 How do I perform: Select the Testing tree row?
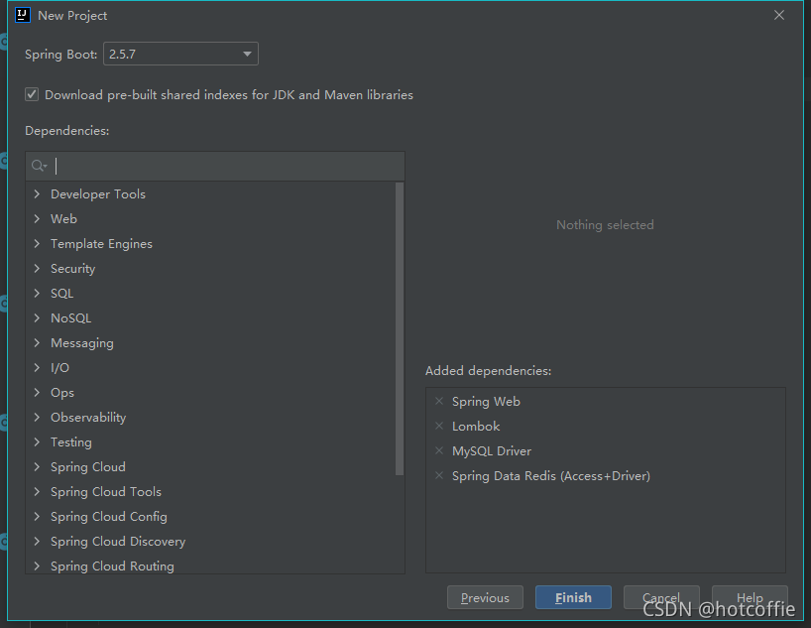[x=210, y=442]
